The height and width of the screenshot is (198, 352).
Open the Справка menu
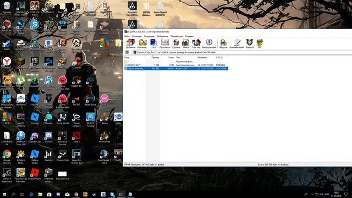[x=189, y=36]
